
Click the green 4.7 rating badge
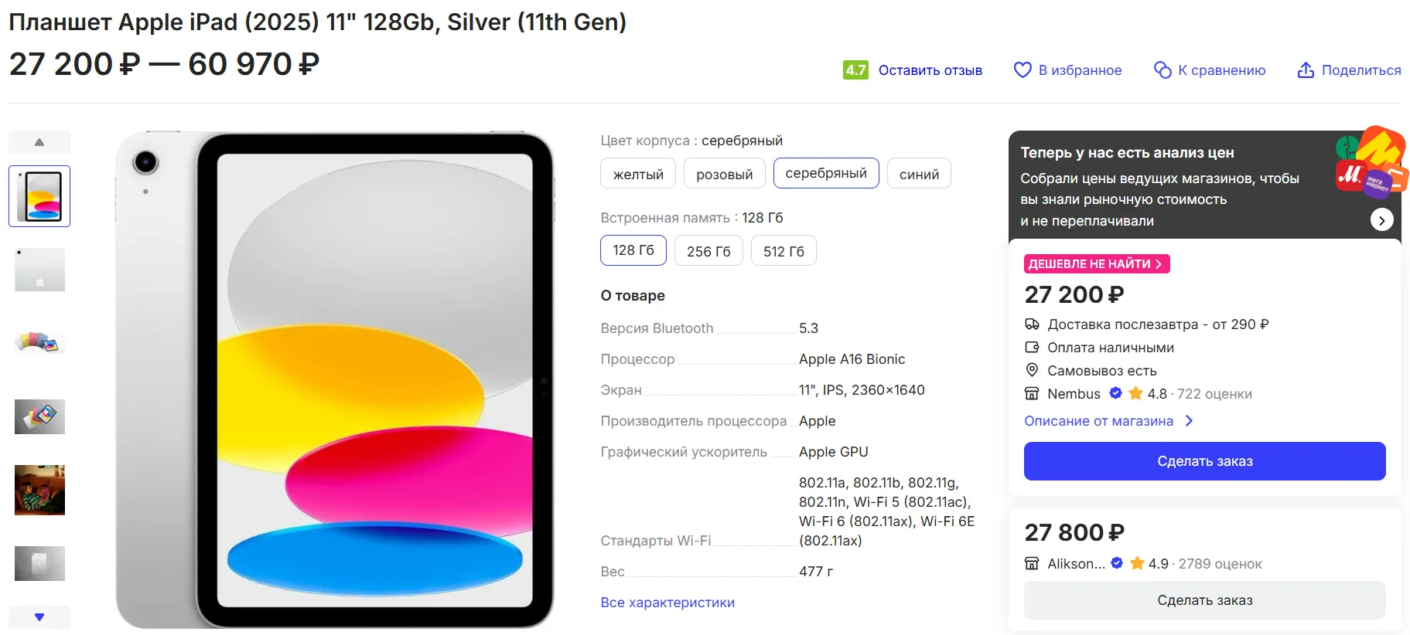[x=855, y=70]
